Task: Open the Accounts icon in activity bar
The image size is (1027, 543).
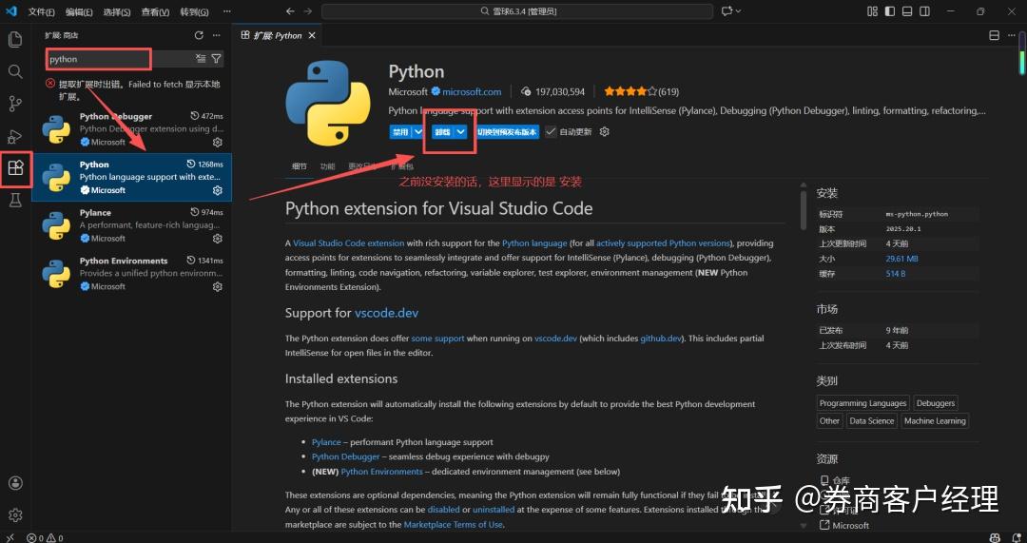Action: [16, 483]
